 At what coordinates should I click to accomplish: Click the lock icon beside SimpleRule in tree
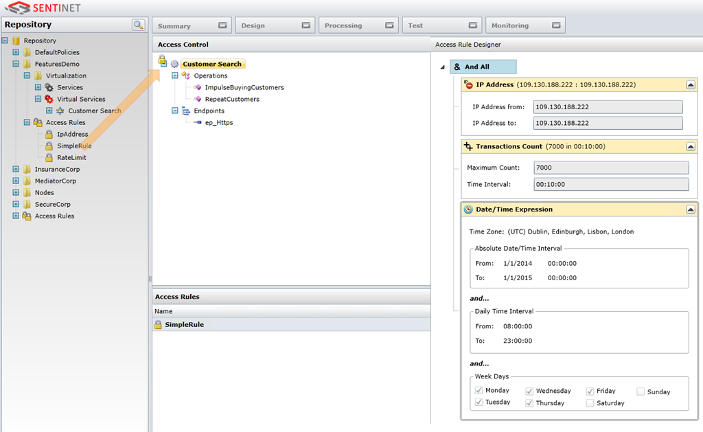coord(49,146)
